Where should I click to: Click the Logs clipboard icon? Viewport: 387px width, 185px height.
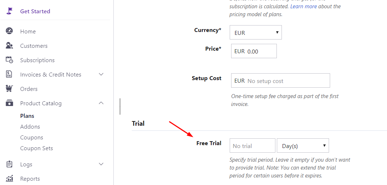point(9,164)
